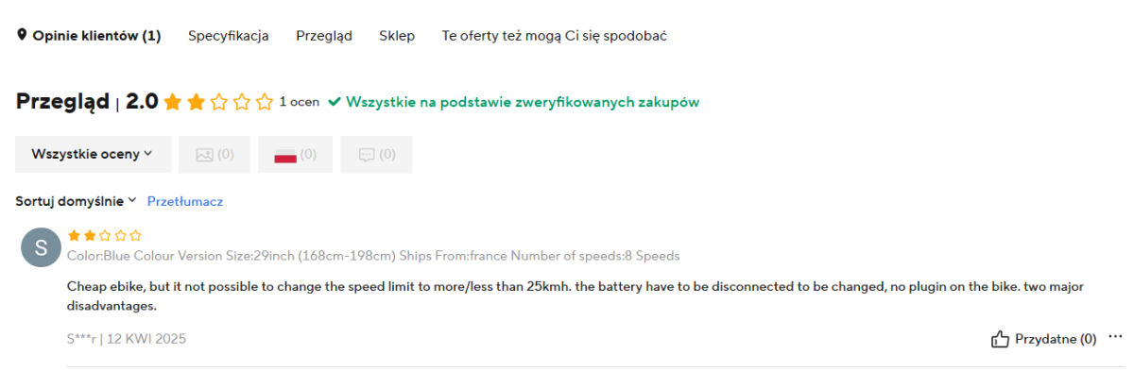Open the Przegląd tab
Viewport: 1134px width, 388px height.
tap(323, 36)
